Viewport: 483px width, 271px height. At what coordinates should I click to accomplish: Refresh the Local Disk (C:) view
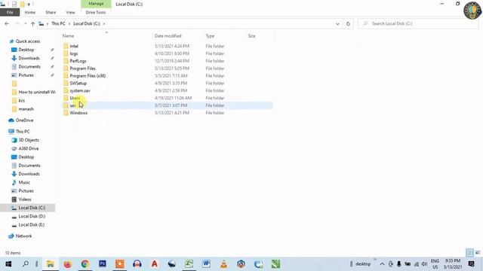(x=348, y=23)
